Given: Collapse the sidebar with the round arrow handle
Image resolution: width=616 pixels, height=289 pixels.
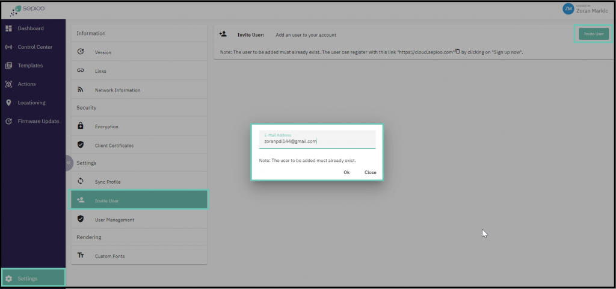Looking at the screenshot, I should pos(67,163).
